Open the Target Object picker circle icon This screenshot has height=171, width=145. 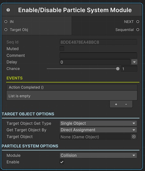coord(134,137)
